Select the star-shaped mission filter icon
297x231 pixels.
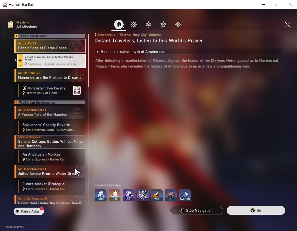point(163,24)
